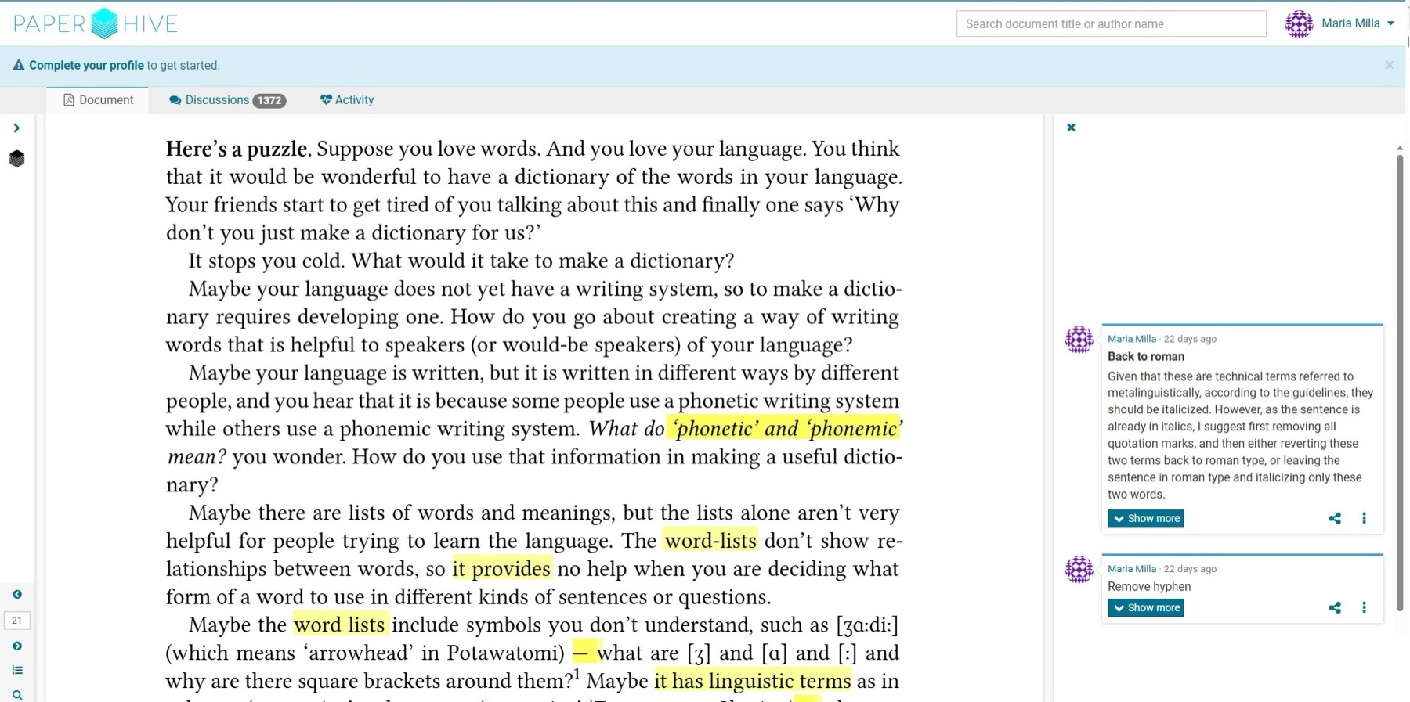Image resolution: width=1410 pixels, height=702 pixels.
Task: Open options menu for 'Remove hyphen' comment
Action: [1364, 608]
